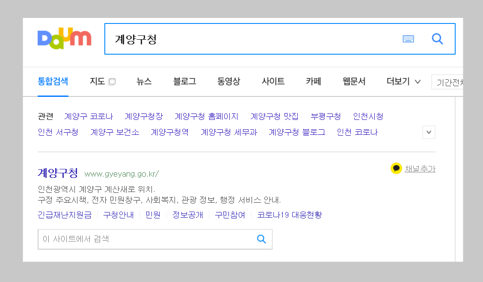
Task: Open the 정보공개 sublink
Action: pos(187,215)
